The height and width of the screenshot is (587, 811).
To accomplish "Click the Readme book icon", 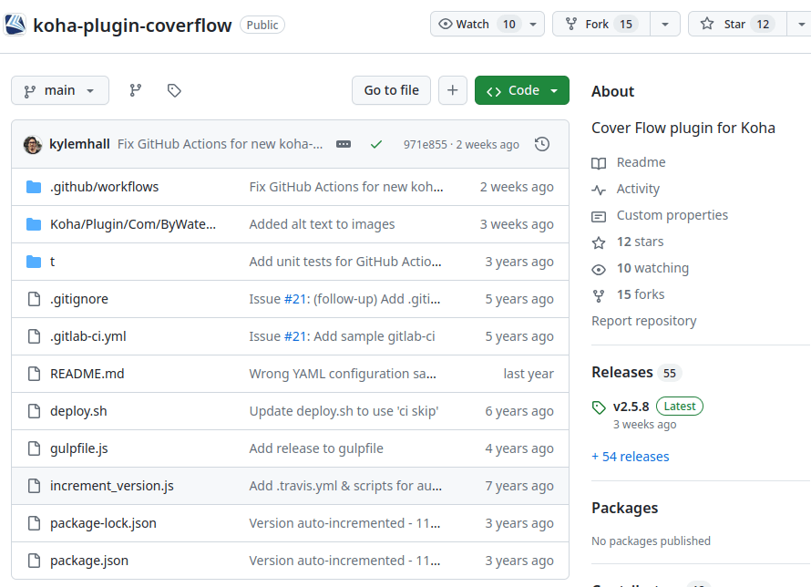I will (x=599, y=163).
